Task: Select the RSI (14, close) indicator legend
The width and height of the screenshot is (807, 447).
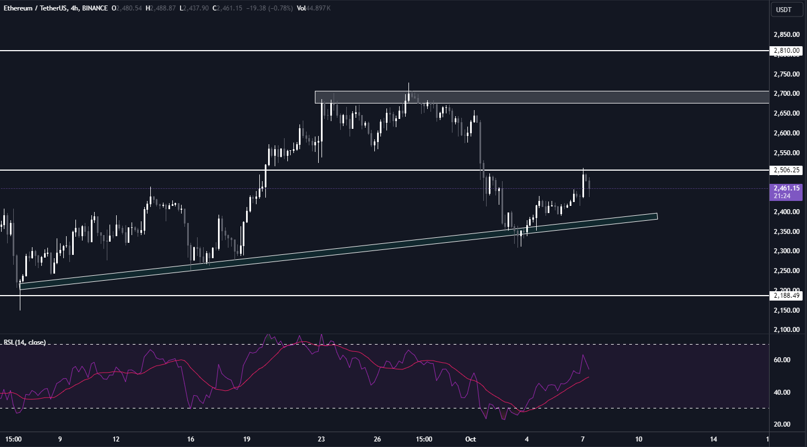Action: (25, 342)
